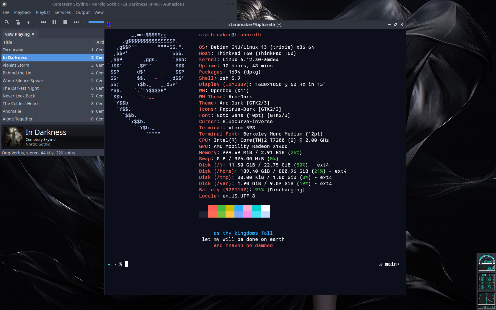Click the open files icon in toolbar
Viewport: 496px width, 310px height.
point(18,22)
